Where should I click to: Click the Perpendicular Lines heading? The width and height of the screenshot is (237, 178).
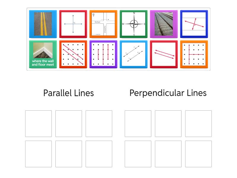point(168,93)
